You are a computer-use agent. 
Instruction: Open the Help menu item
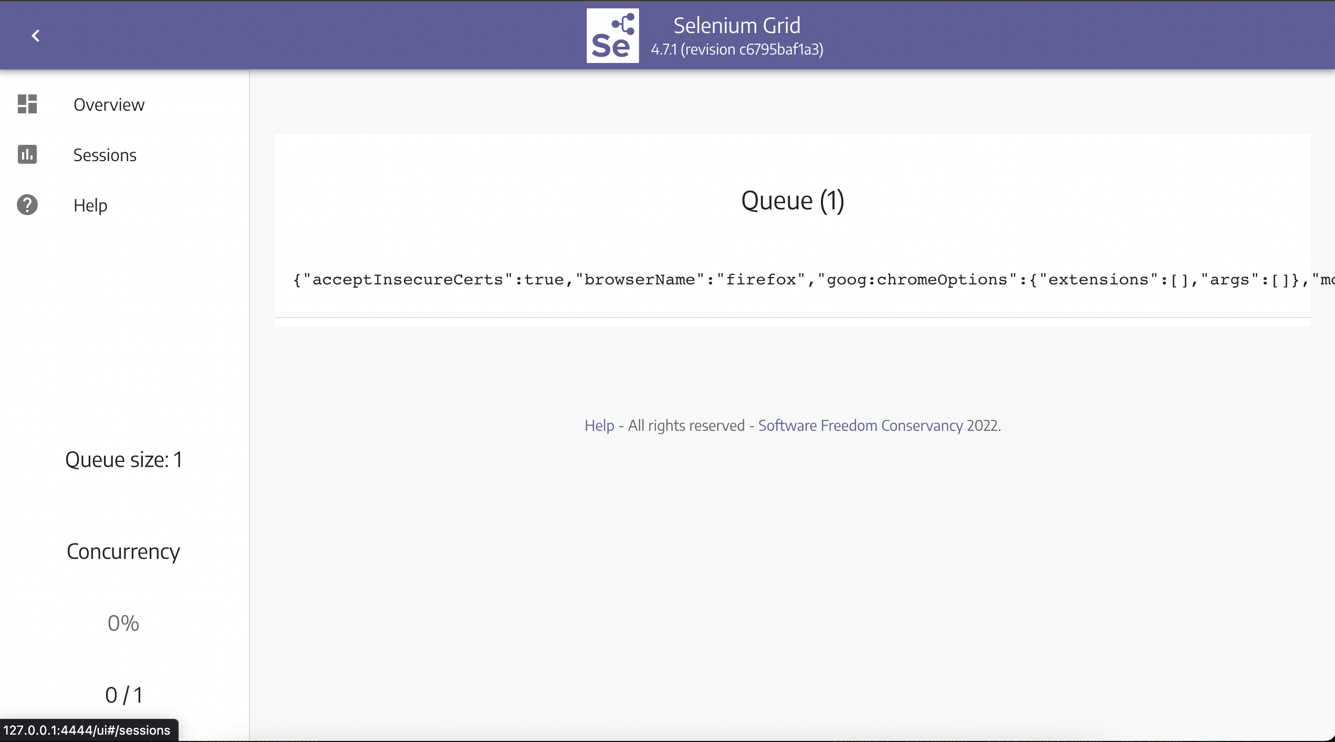[x=90, y=205]
